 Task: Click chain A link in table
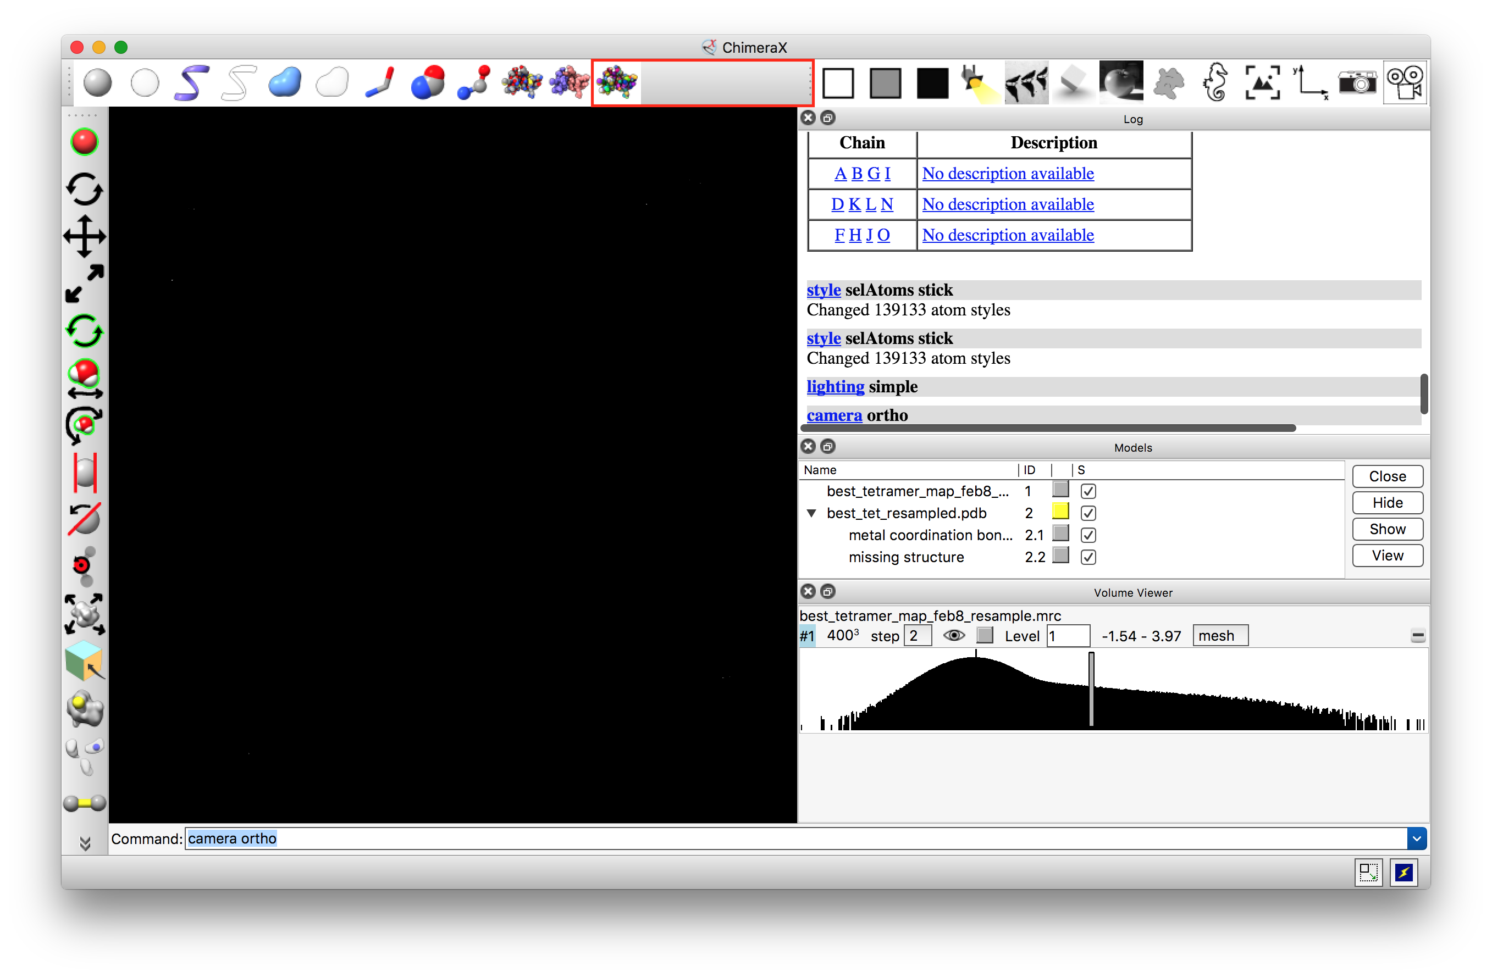click(840, 174)
